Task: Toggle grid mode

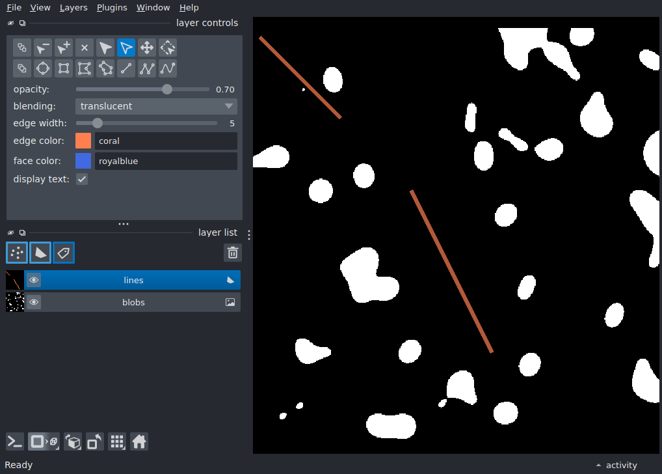Action: click(x=117, y=442)
